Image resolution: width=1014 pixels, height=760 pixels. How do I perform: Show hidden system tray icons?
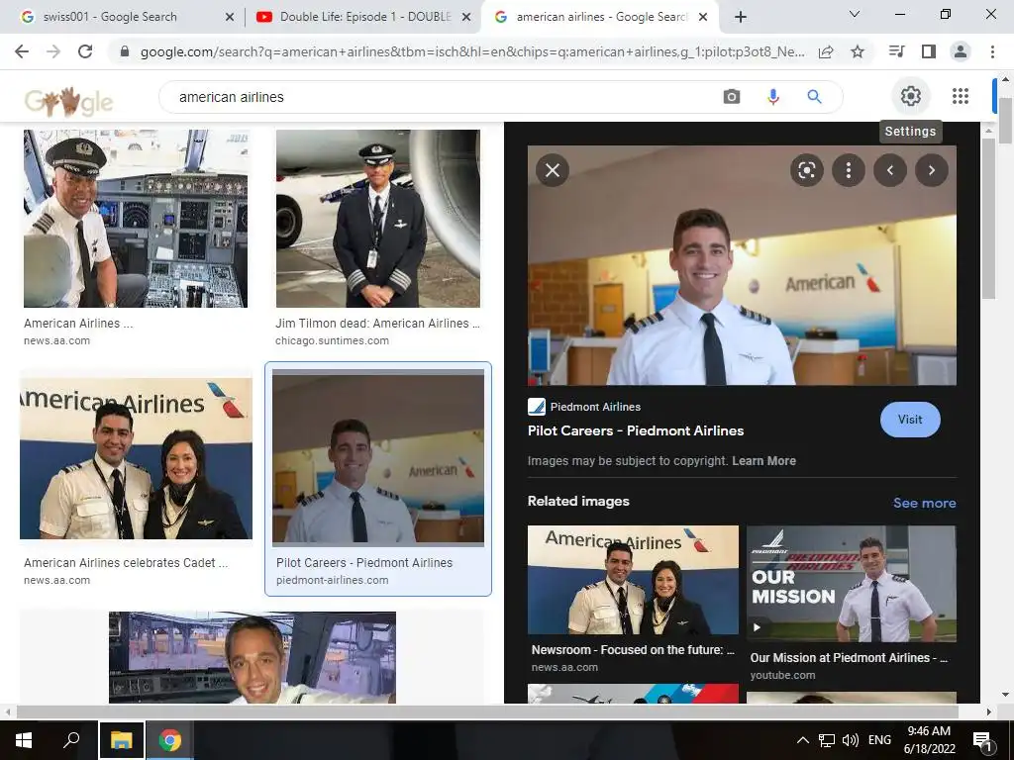pyautogui.click(x=802, y=740)
